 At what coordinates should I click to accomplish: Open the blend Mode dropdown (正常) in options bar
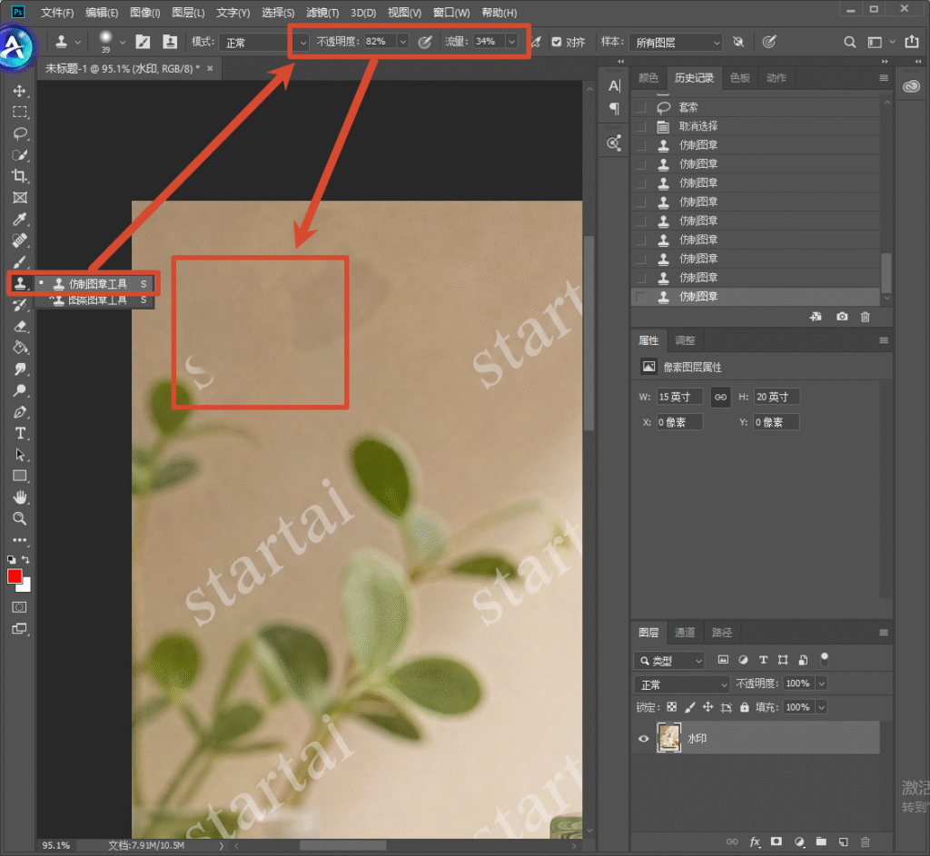pyautogui.click(x=264, y=42)
